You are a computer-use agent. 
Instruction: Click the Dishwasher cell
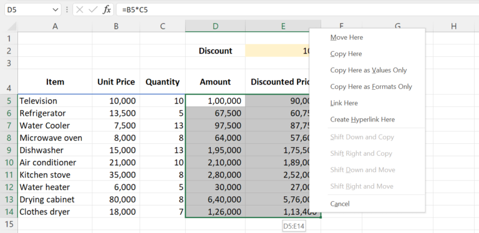(x=55, y=150)
